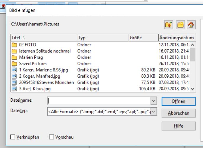Open the Dateityp format dropdown
203x148 pixels.
tap(154, 112)
